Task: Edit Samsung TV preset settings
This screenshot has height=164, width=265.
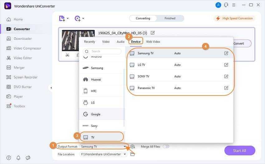Action: (x=226, y=53)
